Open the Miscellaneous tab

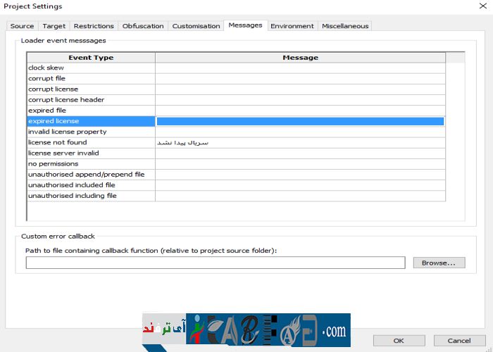pos(345,26)
